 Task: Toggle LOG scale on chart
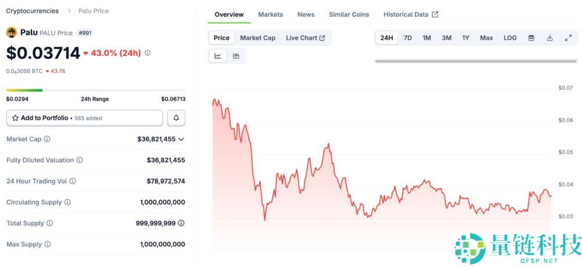[x=510, y=38]
